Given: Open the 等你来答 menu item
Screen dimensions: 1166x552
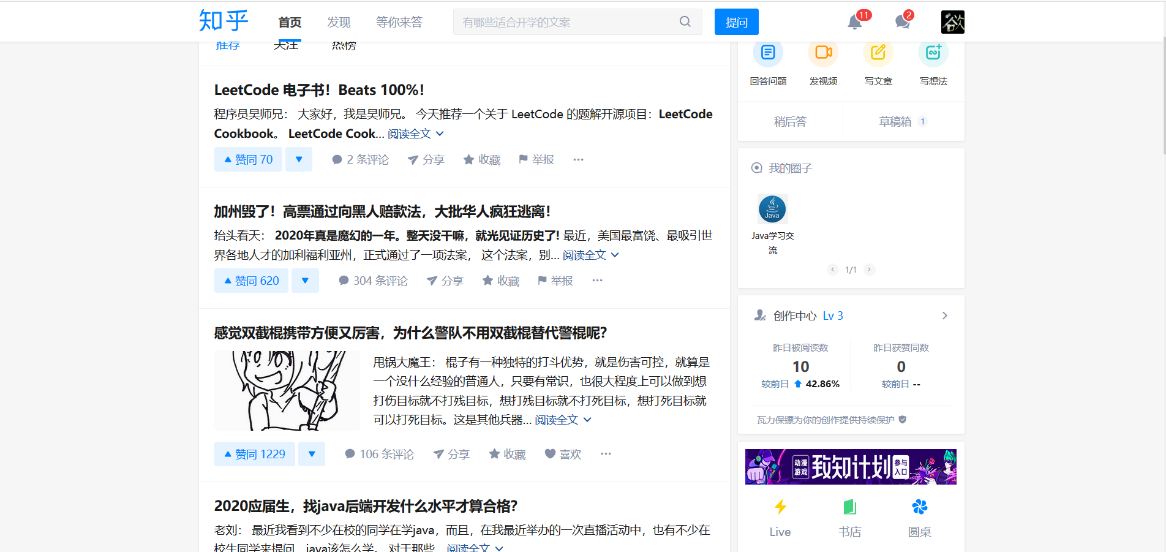Looking at the screenshot, I should click(x=399, y=21).
